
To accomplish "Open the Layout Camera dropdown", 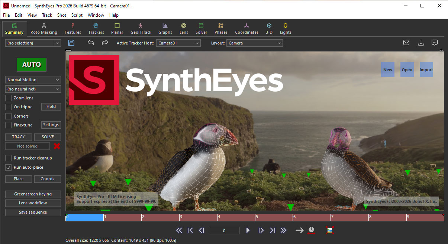I will (x=255, y=43).
